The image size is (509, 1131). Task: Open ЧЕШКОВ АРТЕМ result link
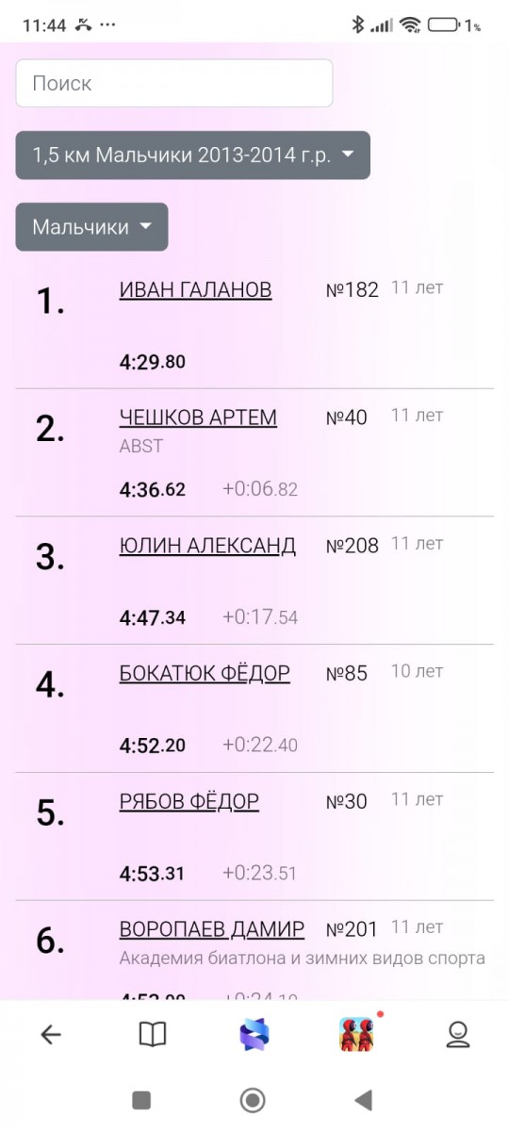[198, 418]
